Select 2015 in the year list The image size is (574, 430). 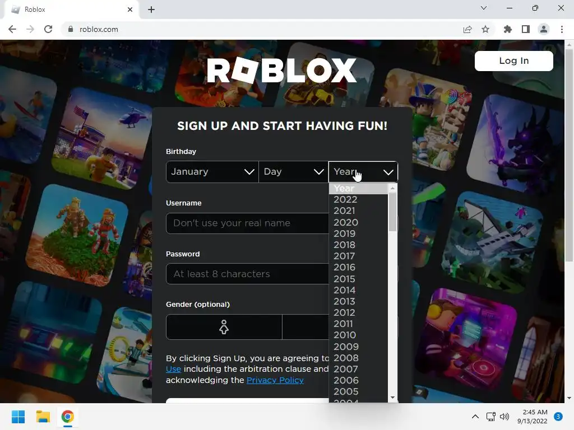point(358,279)
